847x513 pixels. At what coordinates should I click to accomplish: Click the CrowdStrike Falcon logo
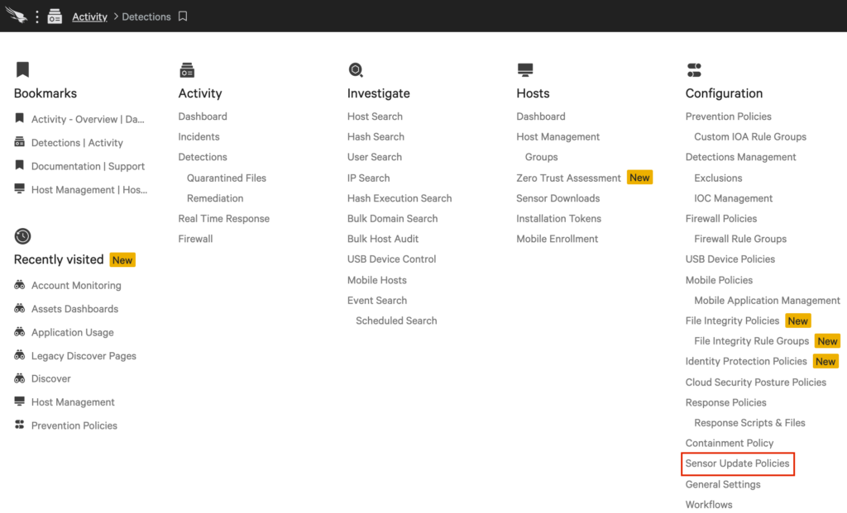tap(17, 16)
